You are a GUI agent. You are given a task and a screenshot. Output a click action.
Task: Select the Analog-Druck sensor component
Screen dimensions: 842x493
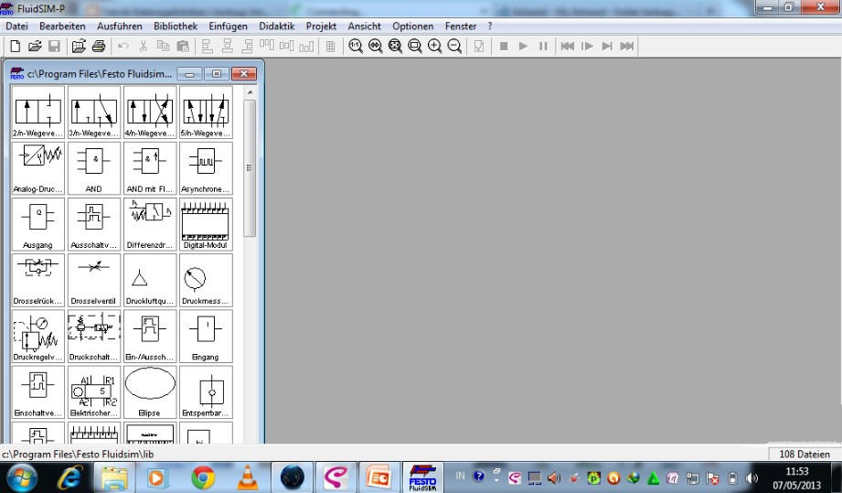click(x=38, y=168)
